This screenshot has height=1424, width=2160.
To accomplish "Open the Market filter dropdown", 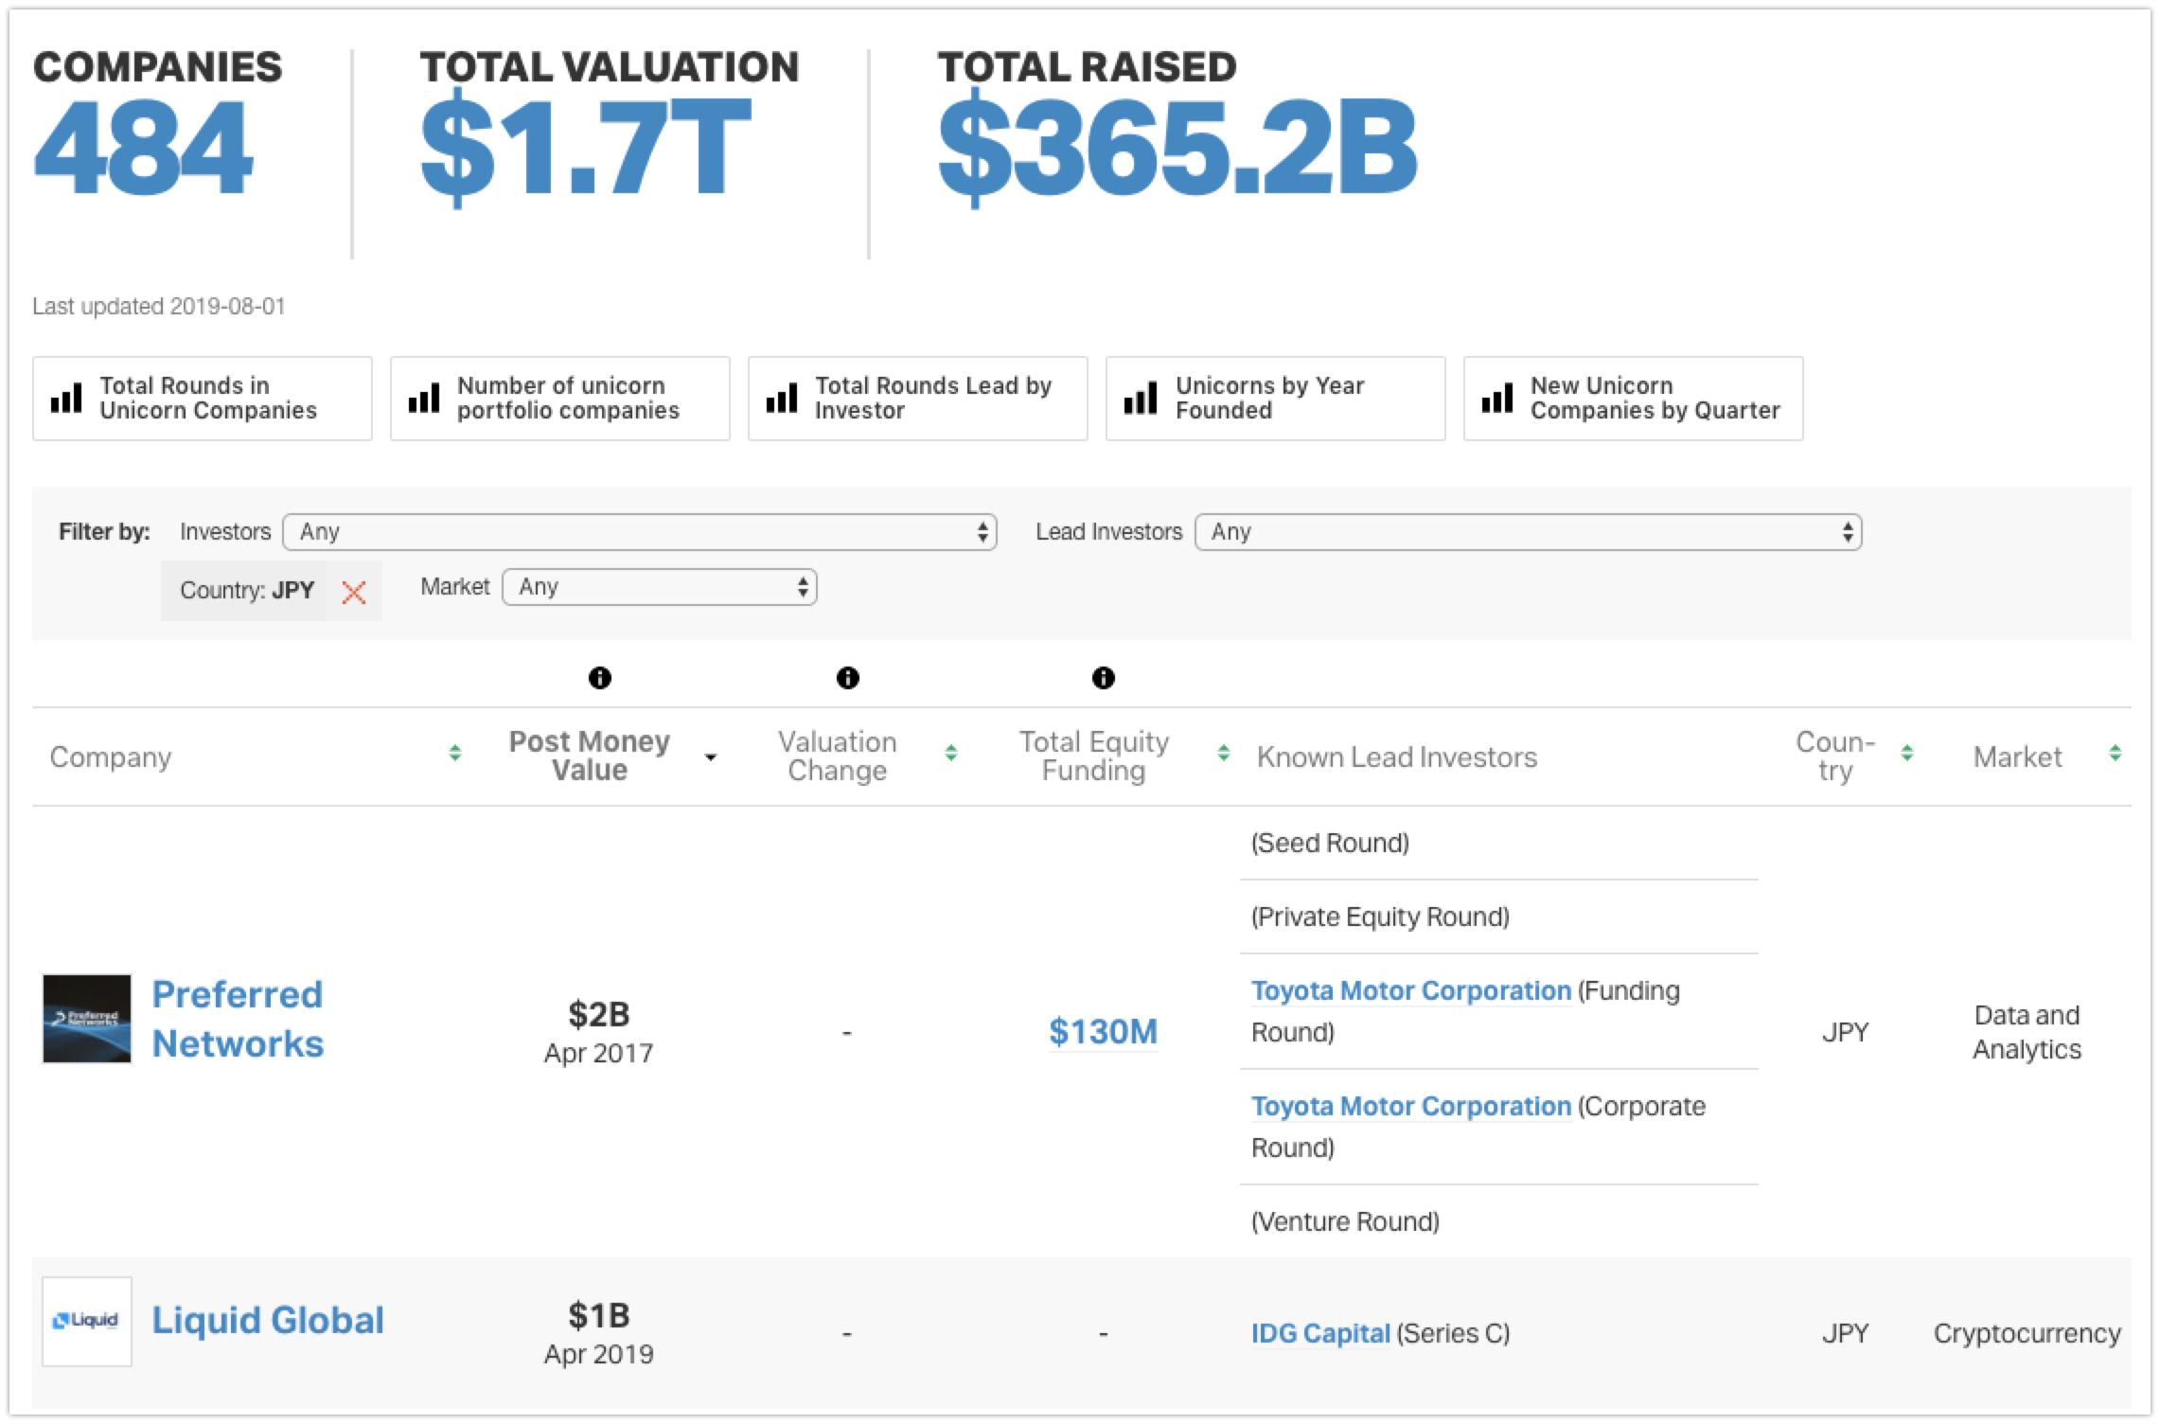I will 660,587.
